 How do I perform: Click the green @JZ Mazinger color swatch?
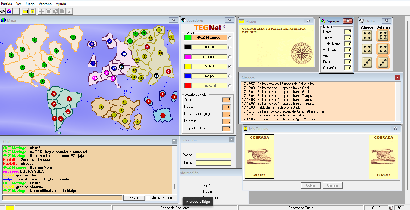coord(188,37)
